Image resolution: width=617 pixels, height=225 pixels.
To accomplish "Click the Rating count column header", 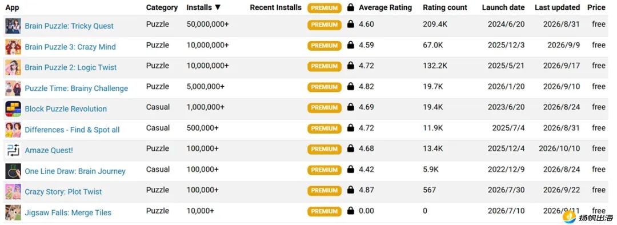I will click(x=445, y=7).
